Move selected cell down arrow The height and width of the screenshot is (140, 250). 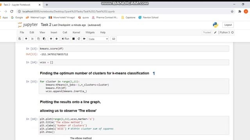[x=57, y=39]
